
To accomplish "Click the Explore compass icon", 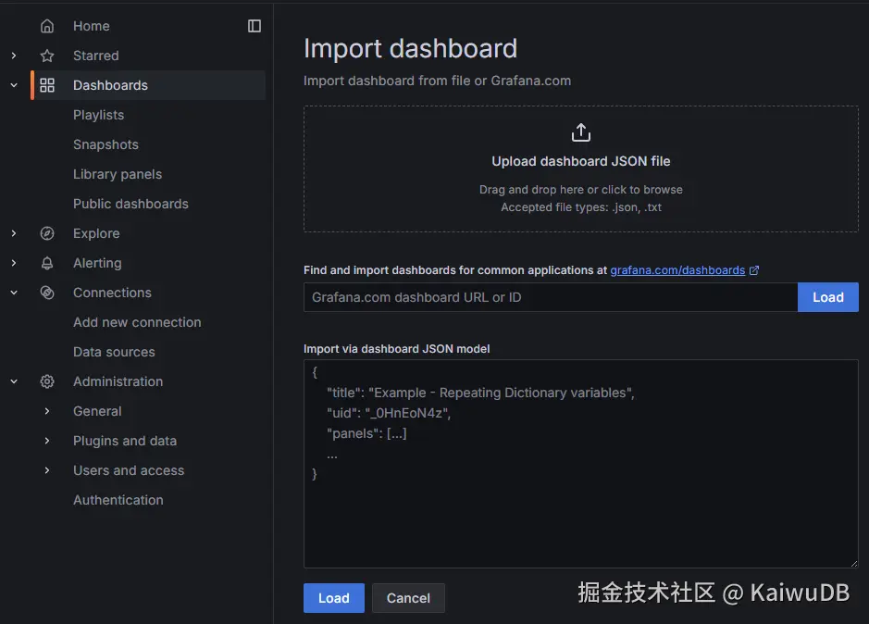I will pos(47,233).
